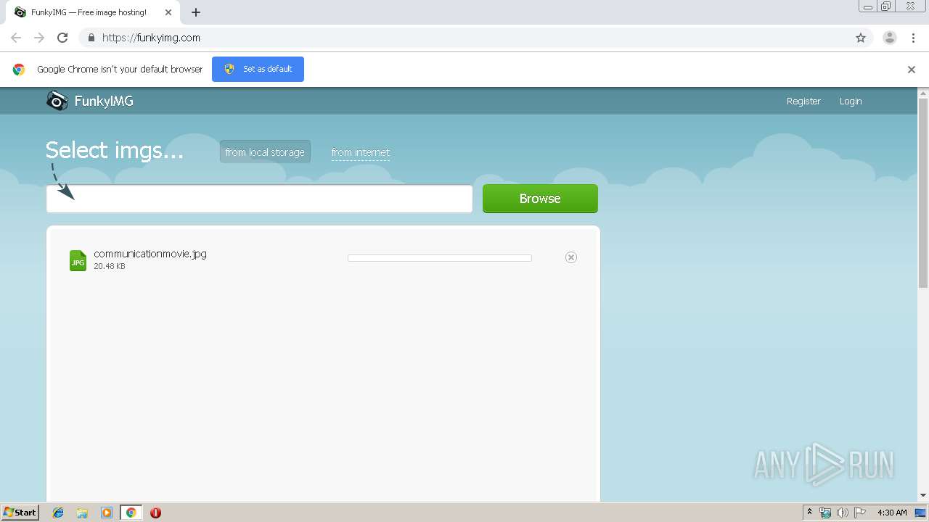
Task: Go back to previous page
Action: click(x=16, y=38)
